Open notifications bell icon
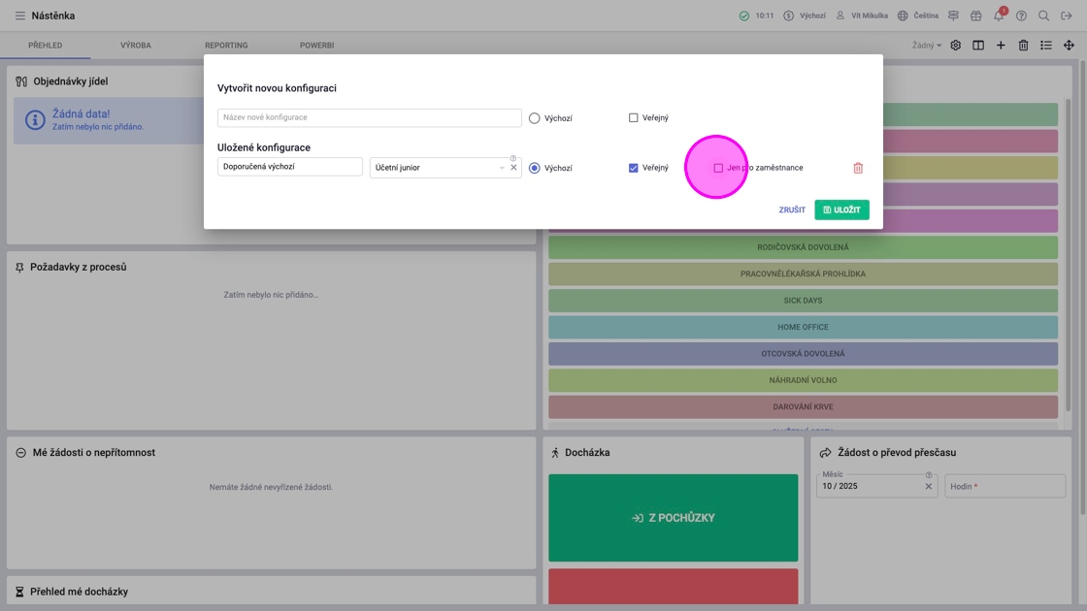This screenshot has height=611, width=1087. pos(999,16)
